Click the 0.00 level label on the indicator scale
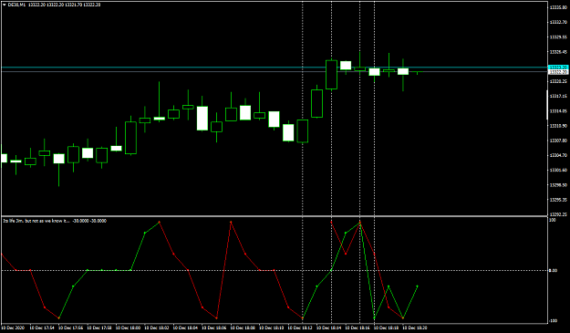The width and height of the screenshot is (570, 333). click(553, 270)
